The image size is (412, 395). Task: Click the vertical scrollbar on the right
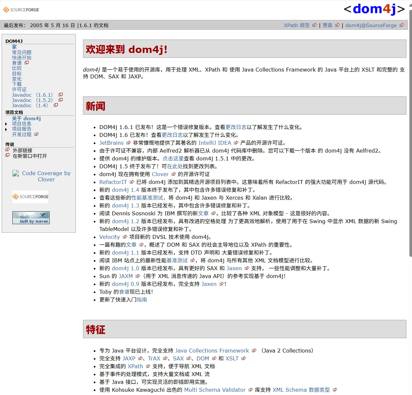point(410,131)
